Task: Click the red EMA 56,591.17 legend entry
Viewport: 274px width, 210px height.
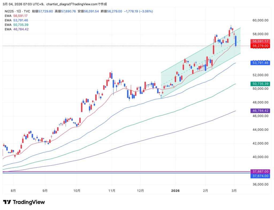Action: click(17, 16)
